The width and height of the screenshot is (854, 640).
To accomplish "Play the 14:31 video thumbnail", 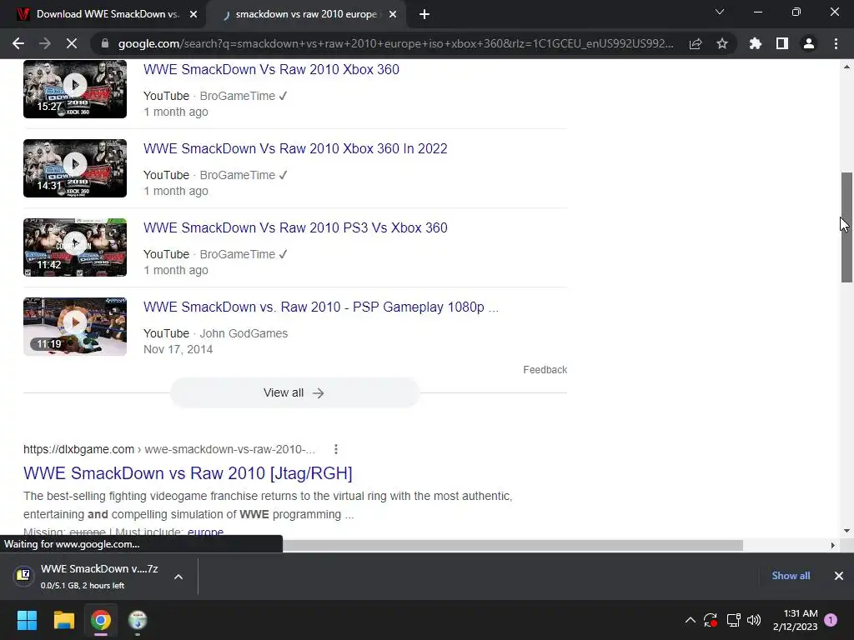I will (75, 168).
